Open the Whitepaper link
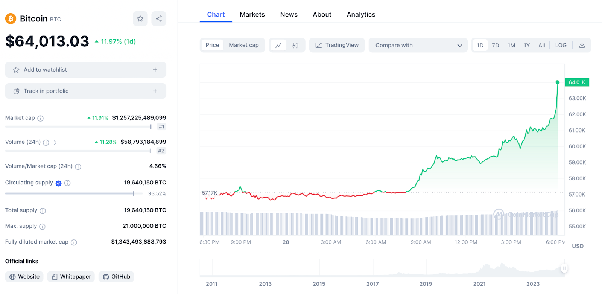This screenshot has width=602, height=294. 71,277
